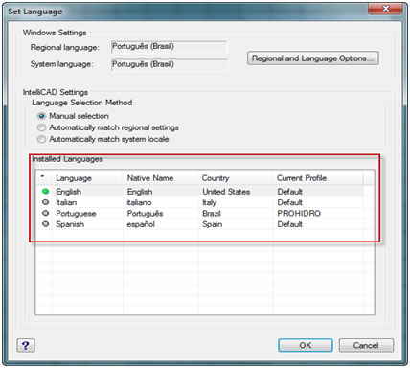Click the help question mark icon

tap(26, 345)
